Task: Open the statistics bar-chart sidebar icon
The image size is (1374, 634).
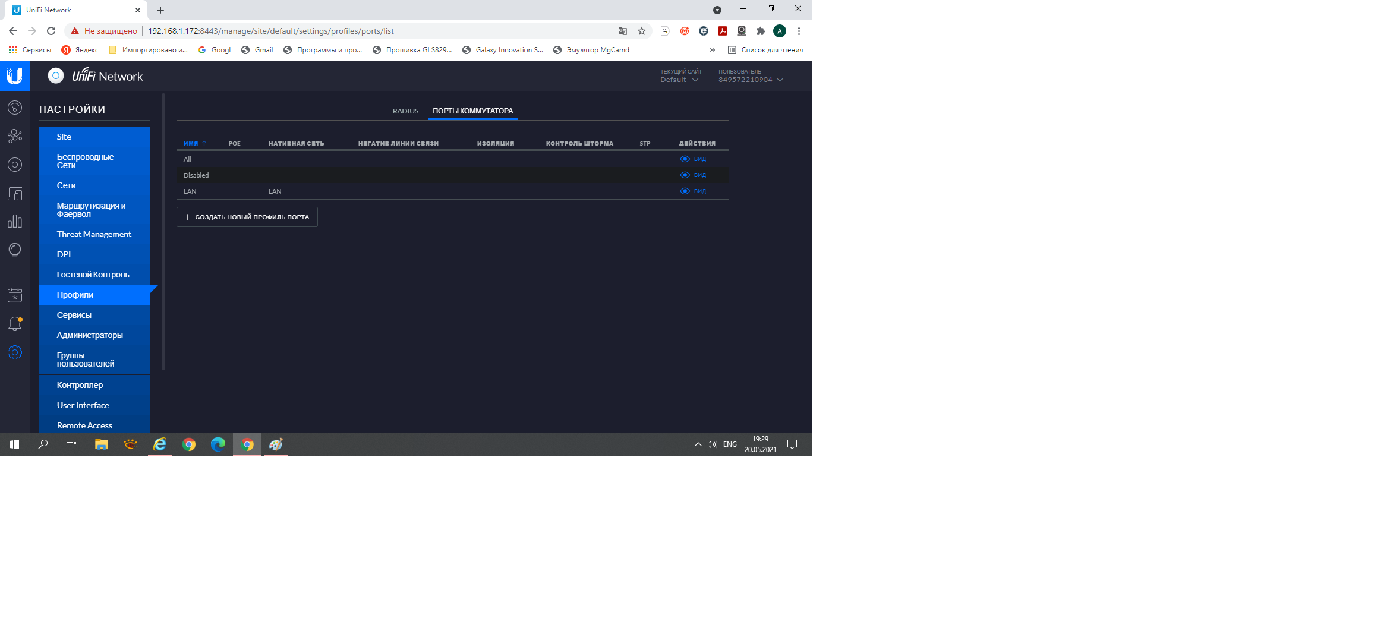Action: pyautogui.click(x=15, y=222)
